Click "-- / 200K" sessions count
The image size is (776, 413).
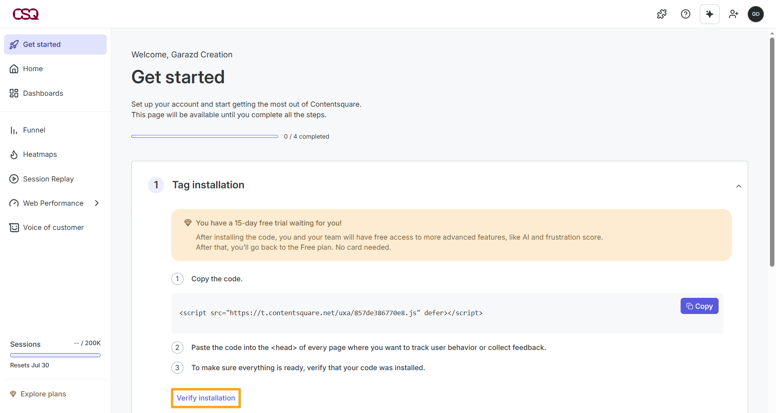pyautogui.click(x=87, y=343)
